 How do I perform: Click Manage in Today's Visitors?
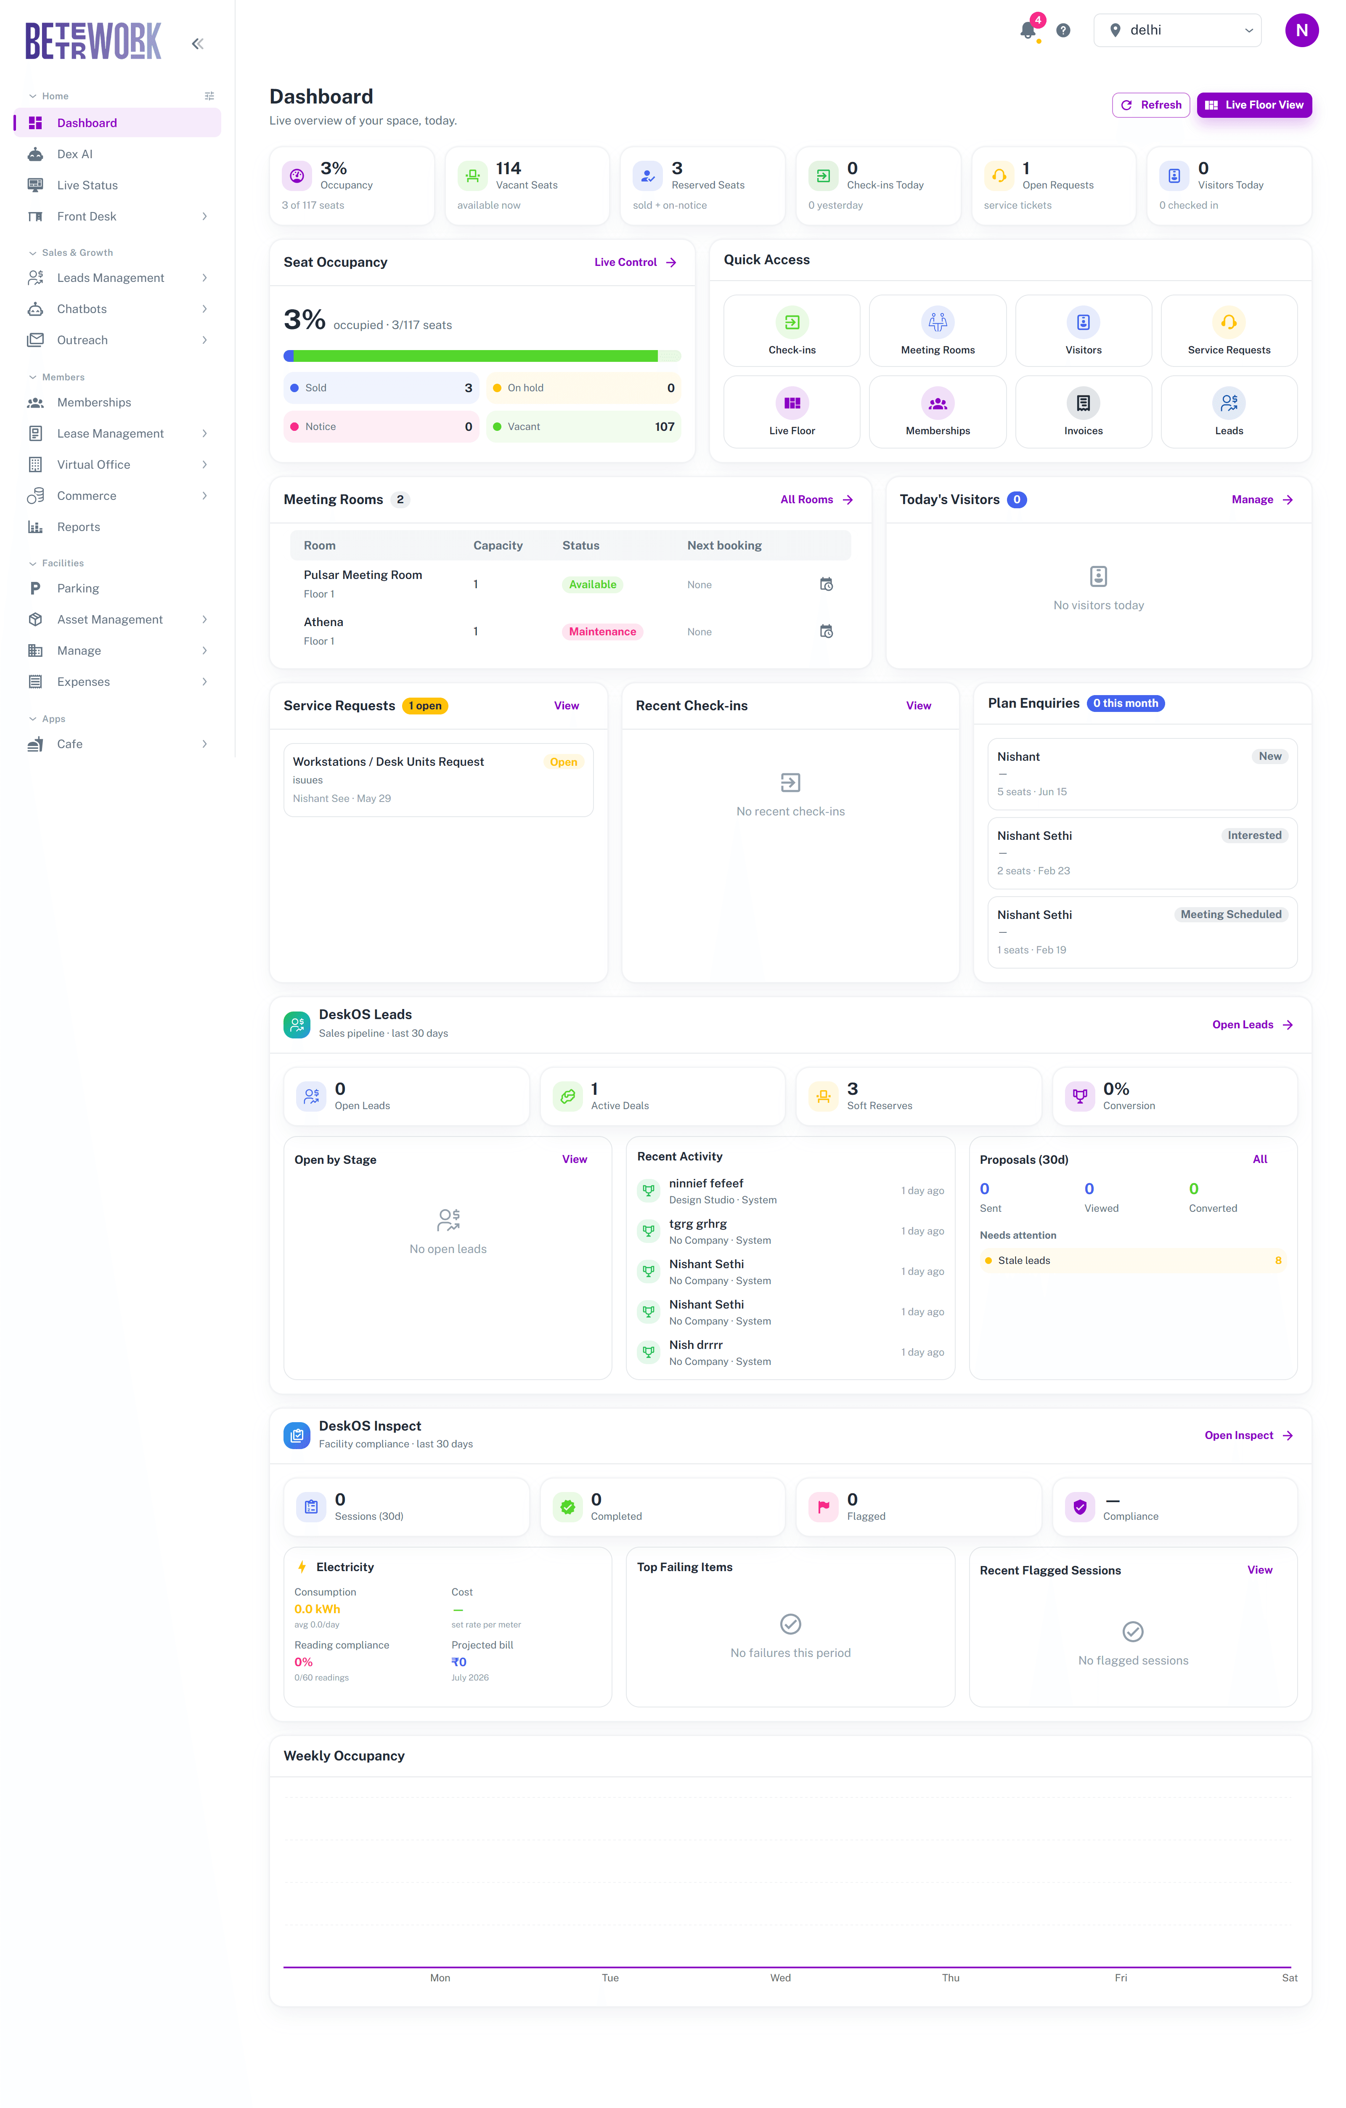point(1262,500)
